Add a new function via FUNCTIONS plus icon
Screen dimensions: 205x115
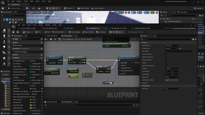[42, 49]
